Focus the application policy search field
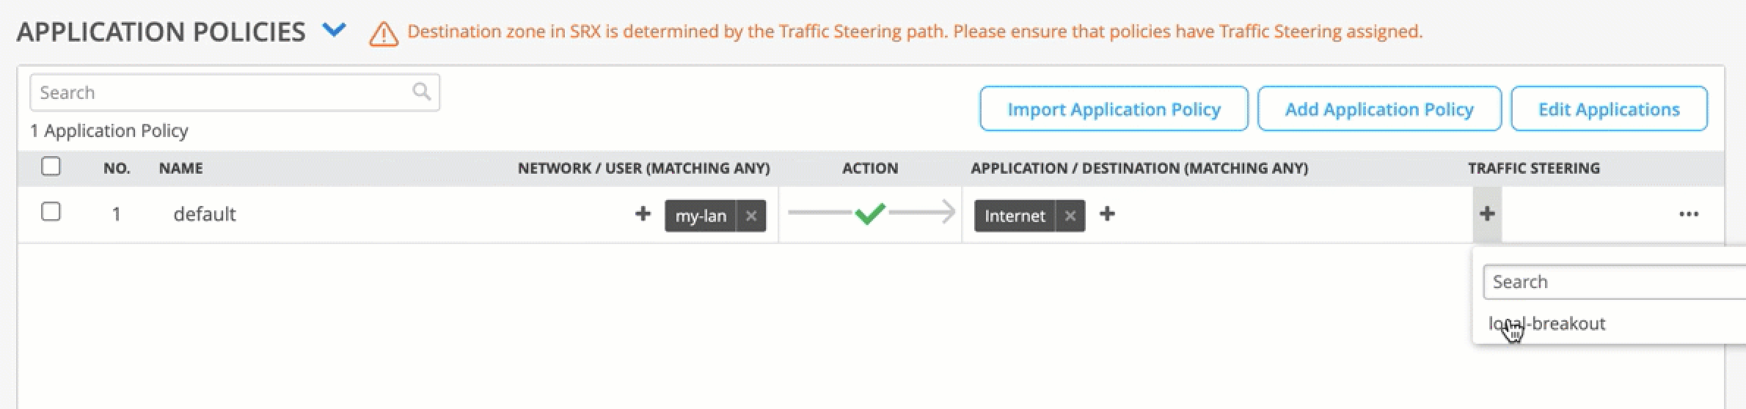The height and width of the screenshot is (409, 1746). point(220,92)
